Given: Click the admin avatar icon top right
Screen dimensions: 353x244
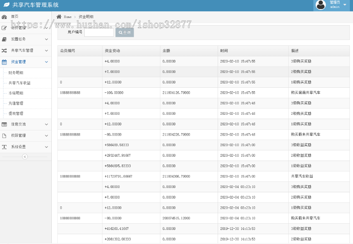Looking at the screenshot, I should tap(320, 5).
